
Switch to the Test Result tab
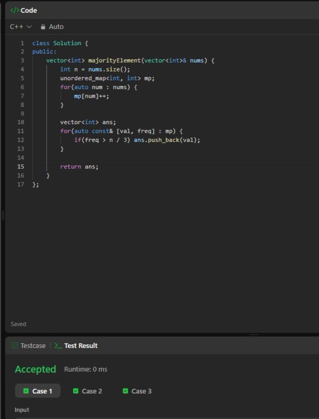tap(76, 346)
